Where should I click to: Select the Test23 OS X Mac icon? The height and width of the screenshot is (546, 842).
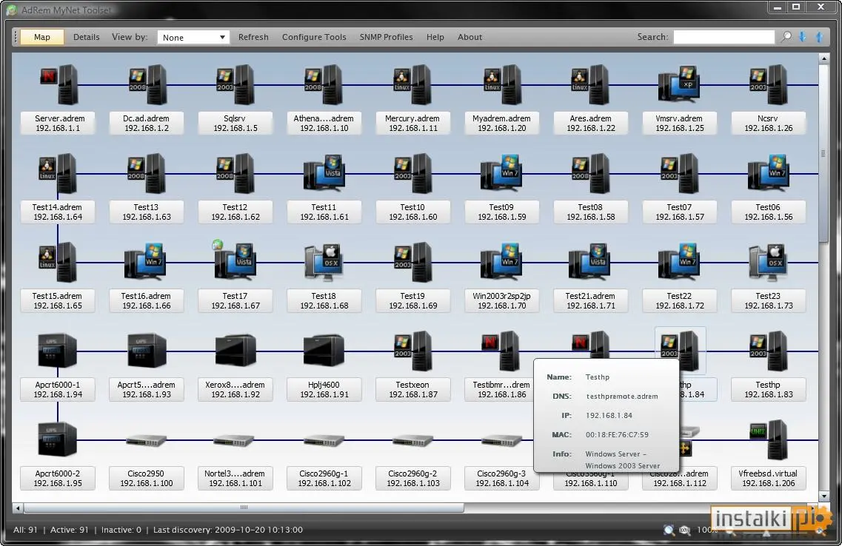pyautogui.click(x=769, y=263)
